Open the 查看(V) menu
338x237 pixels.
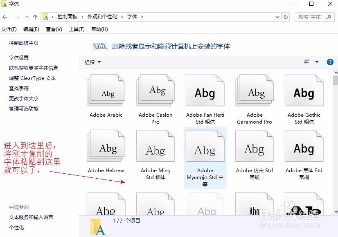point(54,29)
